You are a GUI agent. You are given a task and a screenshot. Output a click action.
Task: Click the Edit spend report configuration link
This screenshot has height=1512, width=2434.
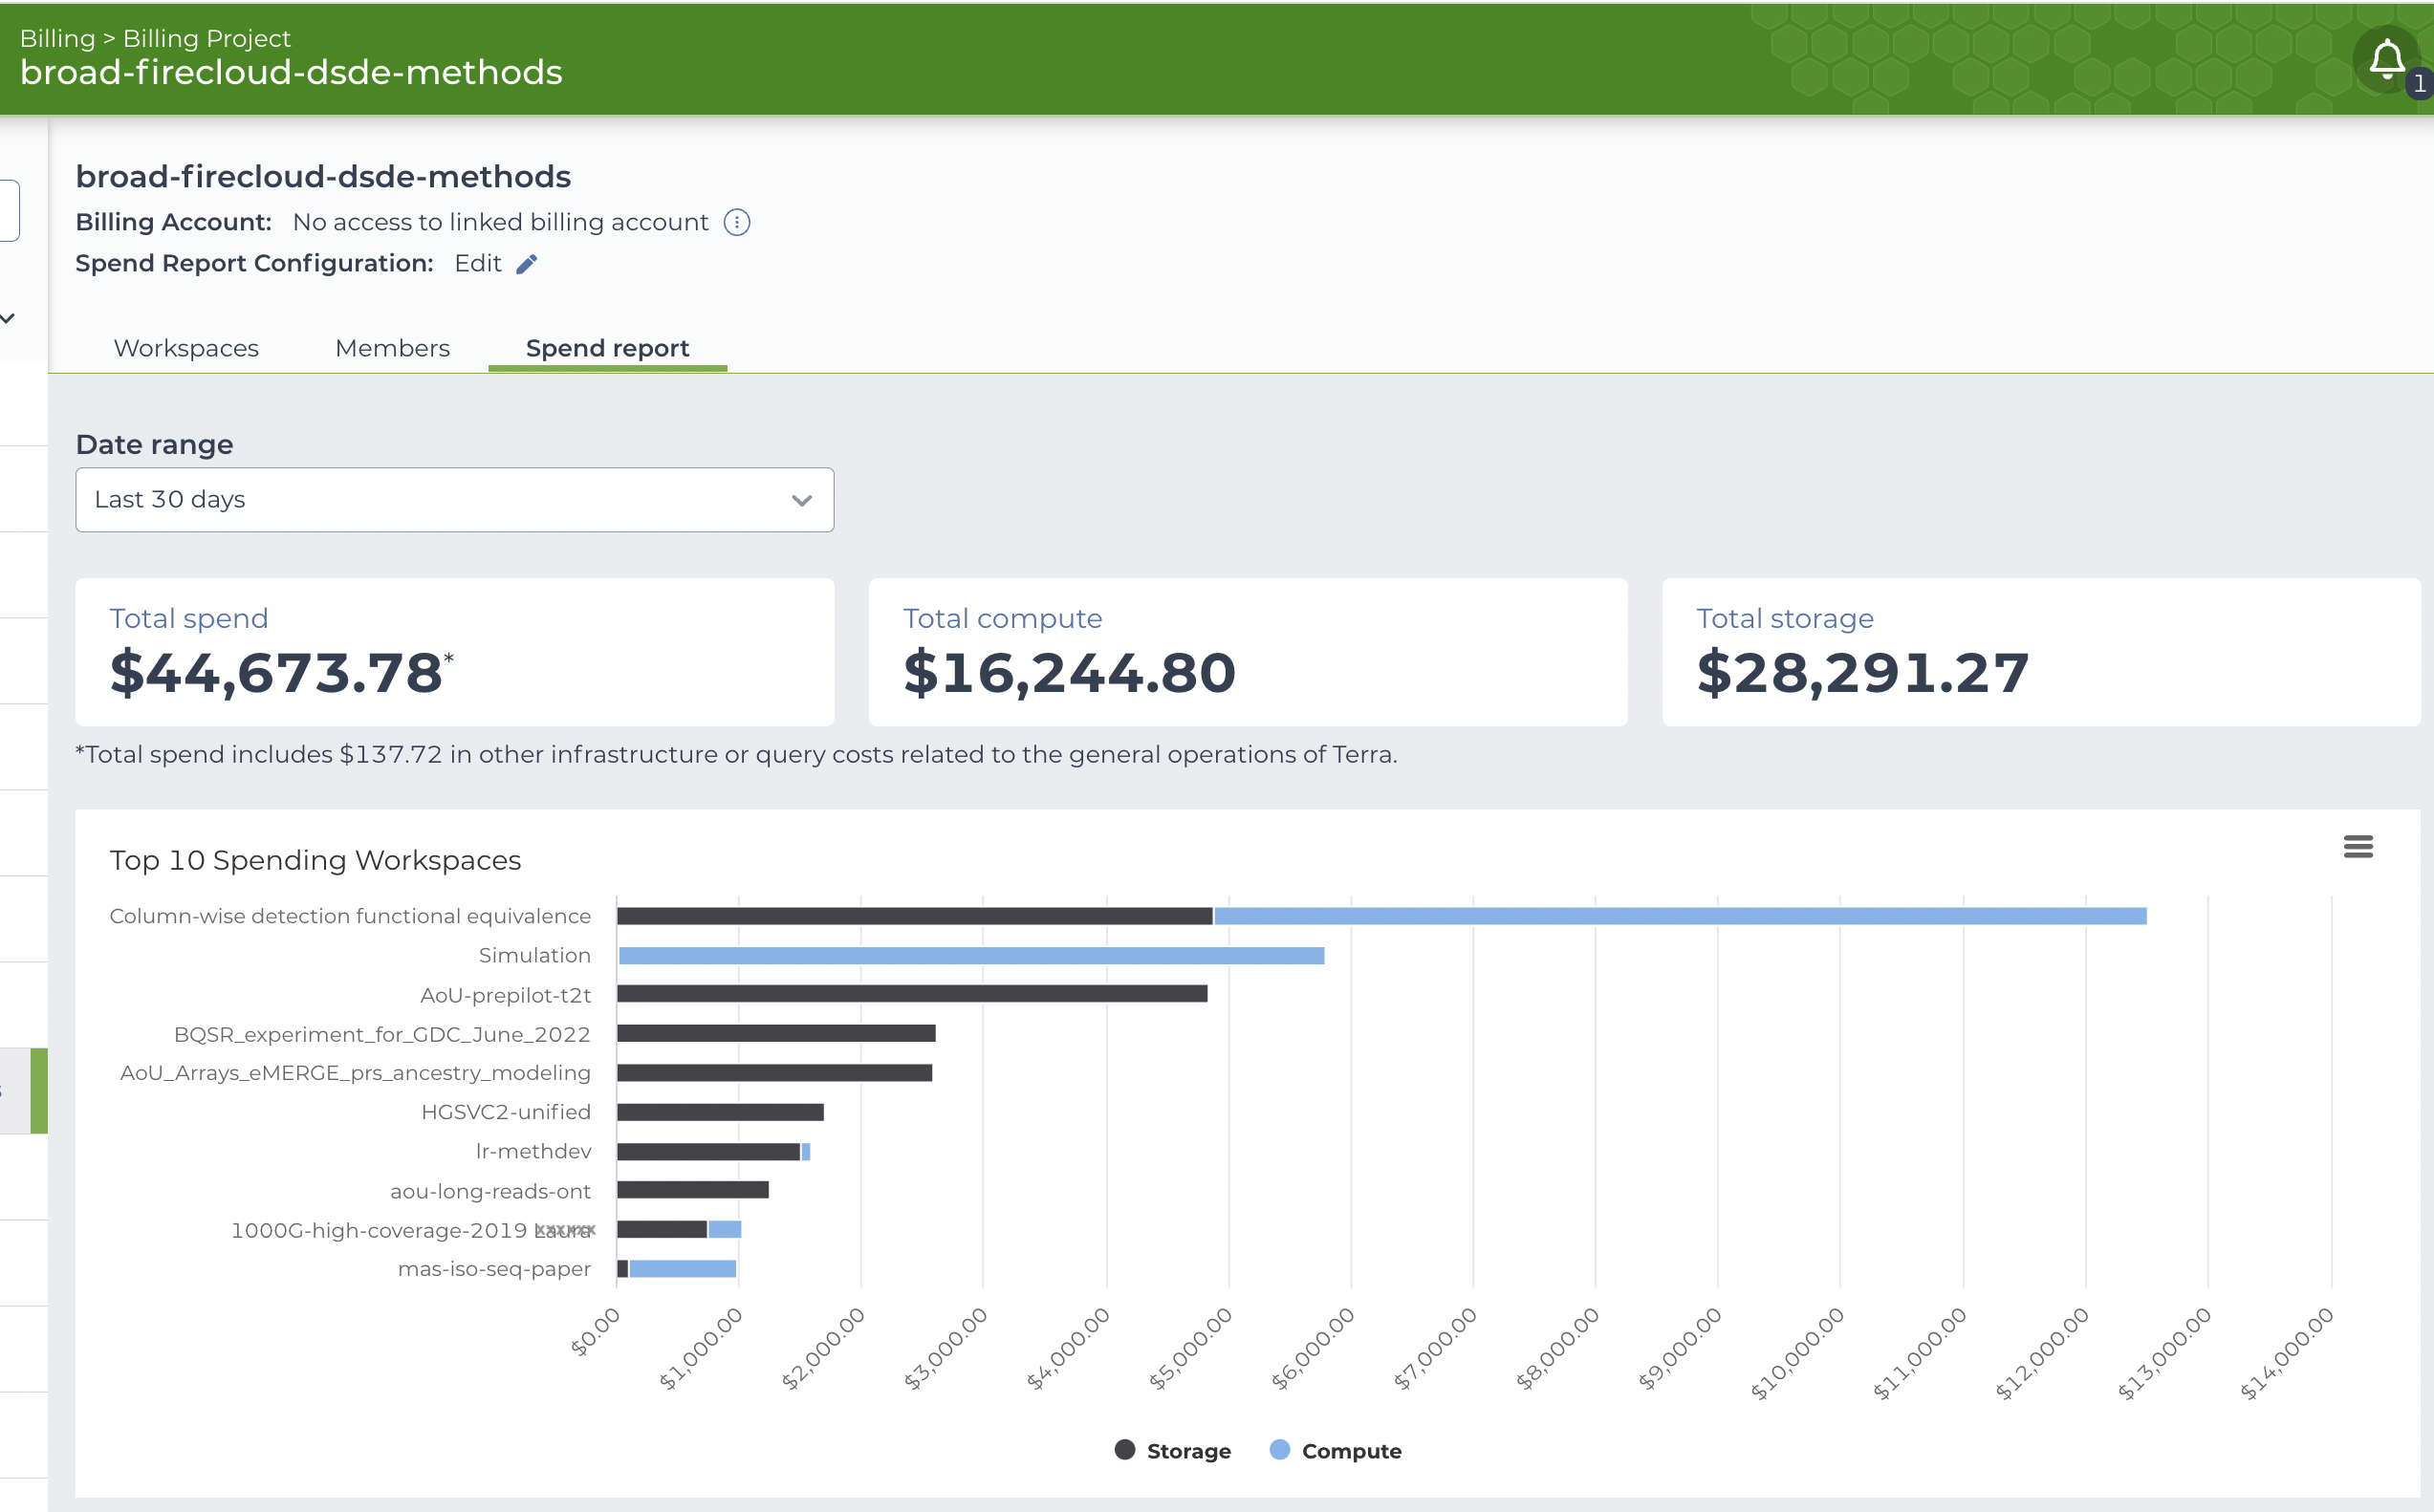pos(478,263)
